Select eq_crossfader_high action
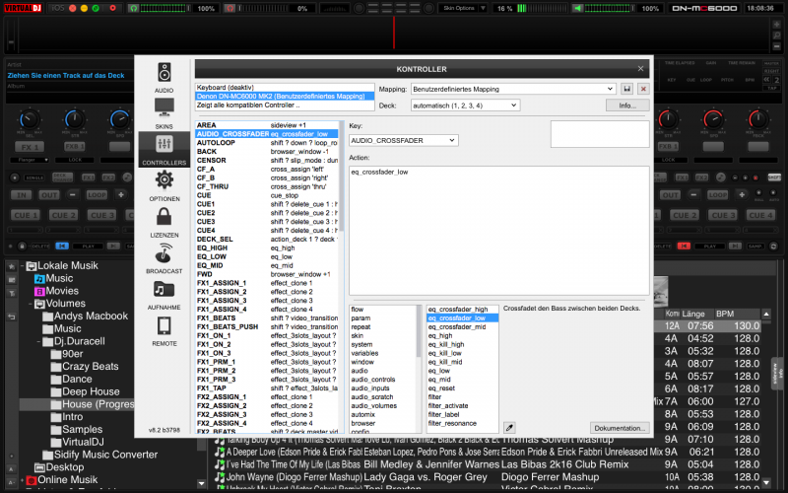This screenshot has height=493, width=788. (x=458, y=310)
